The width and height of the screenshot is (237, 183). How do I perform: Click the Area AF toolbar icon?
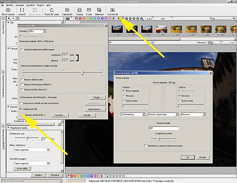click(22, 12)
